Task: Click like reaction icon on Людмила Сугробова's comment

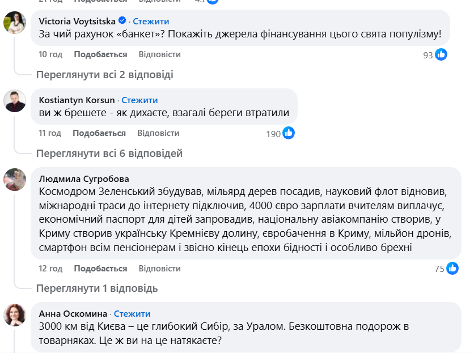Action: pyautogui.click(x=452, y=269)
